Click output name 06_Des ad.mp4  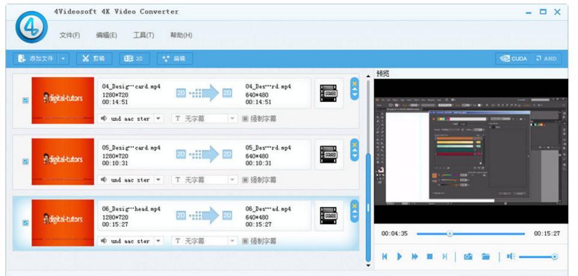click(268, 209)
